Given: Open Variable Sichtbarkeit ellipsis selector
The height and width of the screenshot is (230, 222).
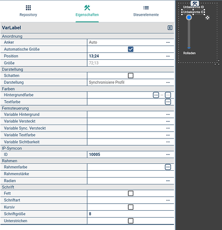Looking at the screenshot, I should (x=168, y=142).
